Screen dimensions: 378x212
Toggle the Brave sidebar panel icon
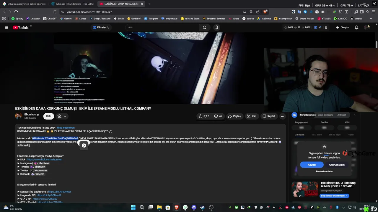point(362,12)
